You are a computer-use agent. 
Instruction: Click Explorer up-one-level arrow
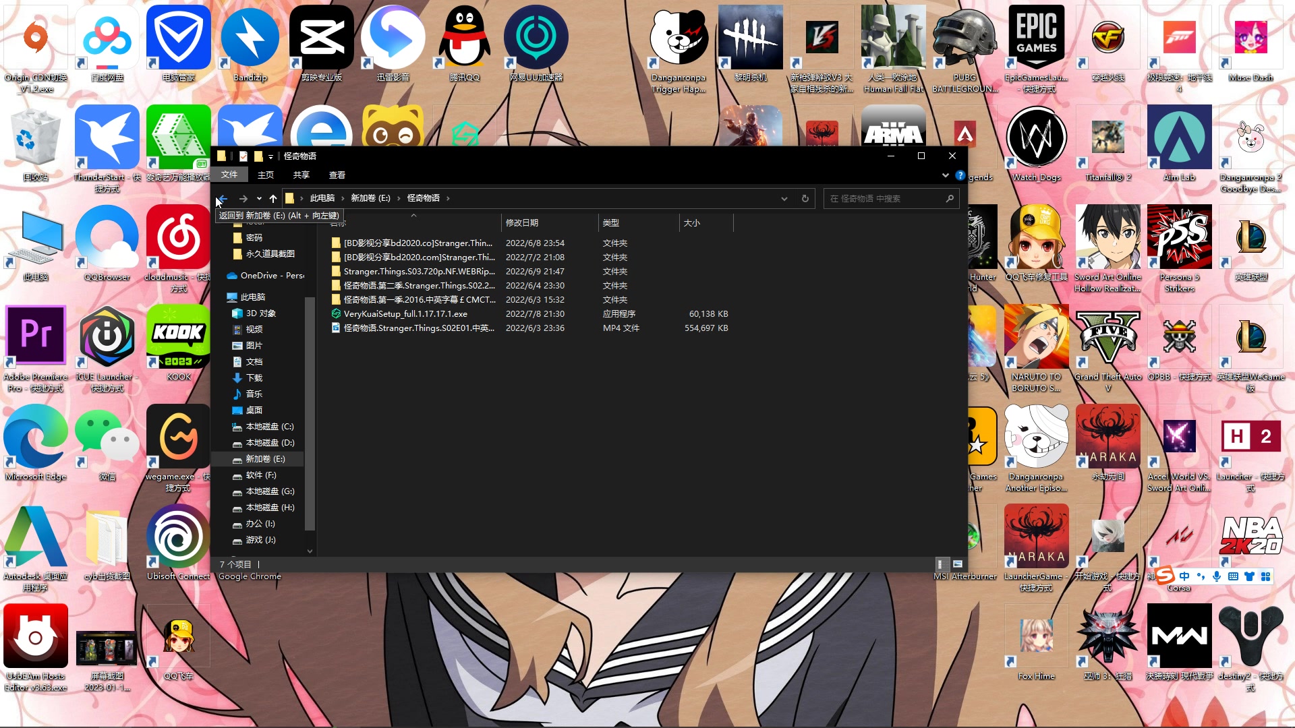(x=273, y=198)
